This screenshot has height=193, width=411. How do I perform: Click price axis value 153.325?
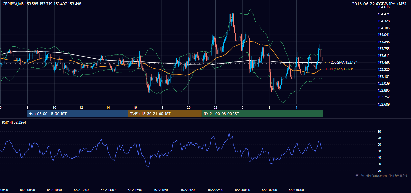(x=384, y=69)
